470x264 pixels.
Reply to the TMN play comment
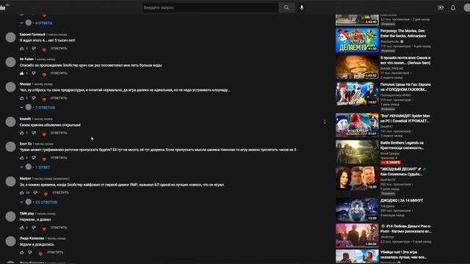(59, 227)
